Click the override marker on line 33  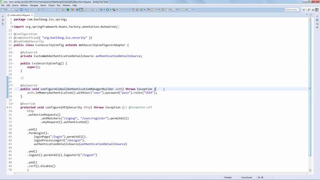tap(7, 107)
